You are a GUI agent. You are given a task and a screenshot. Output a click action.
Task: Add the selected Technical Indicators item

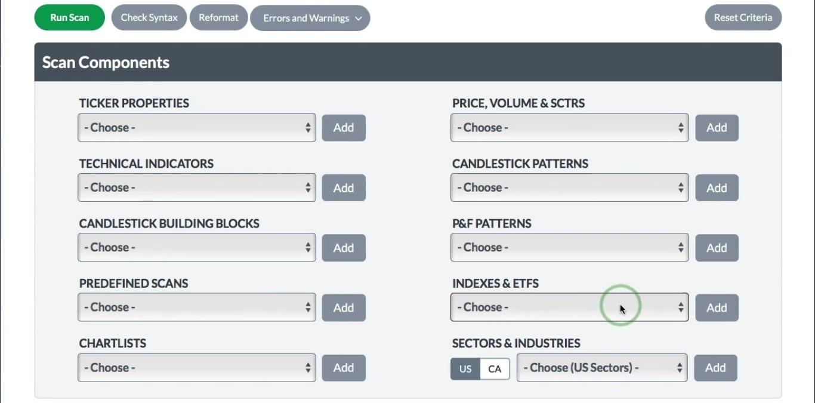point(344,187)
